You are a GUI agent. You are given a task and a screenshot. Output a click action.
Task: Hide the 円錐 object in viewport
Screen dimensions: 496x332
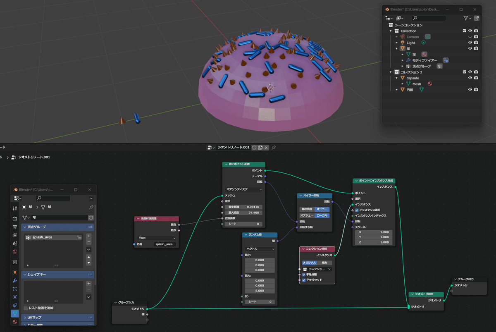tap(470, 89)
